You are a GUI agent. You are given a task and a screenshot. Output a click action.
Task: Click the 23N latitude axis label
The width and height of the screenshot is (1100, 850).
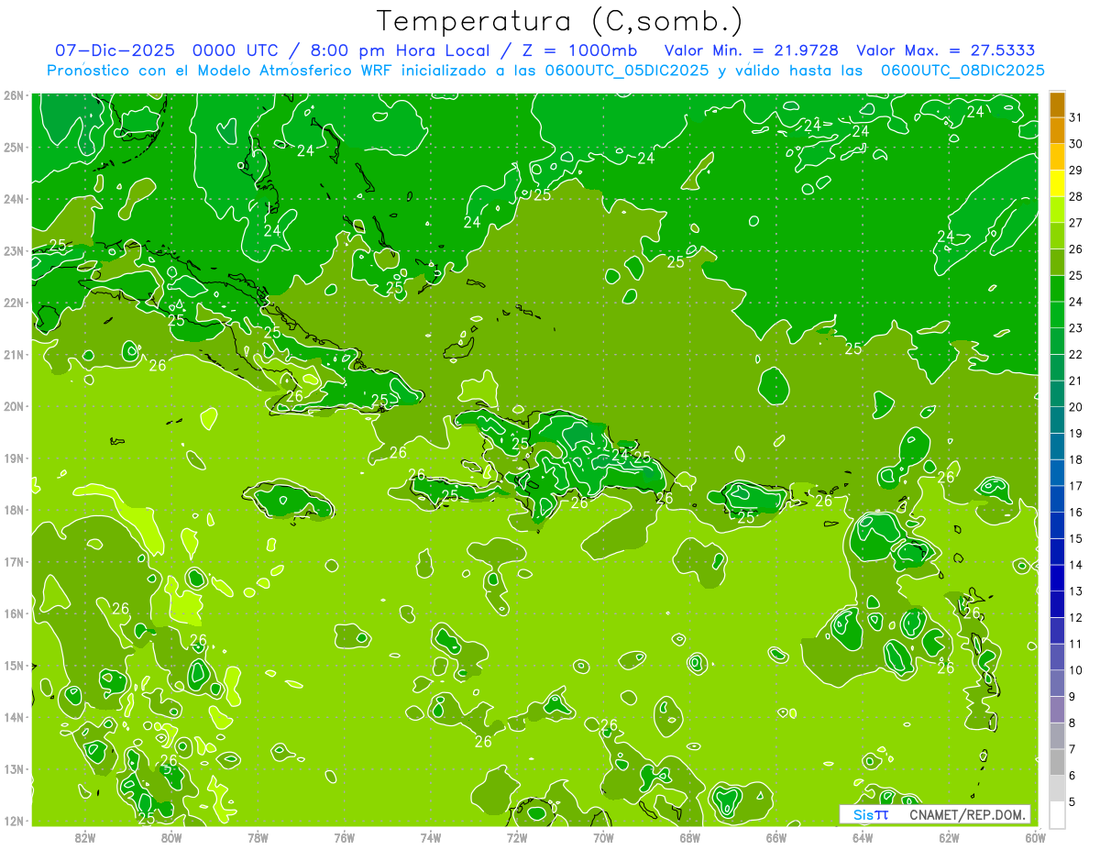coord(13,250)
